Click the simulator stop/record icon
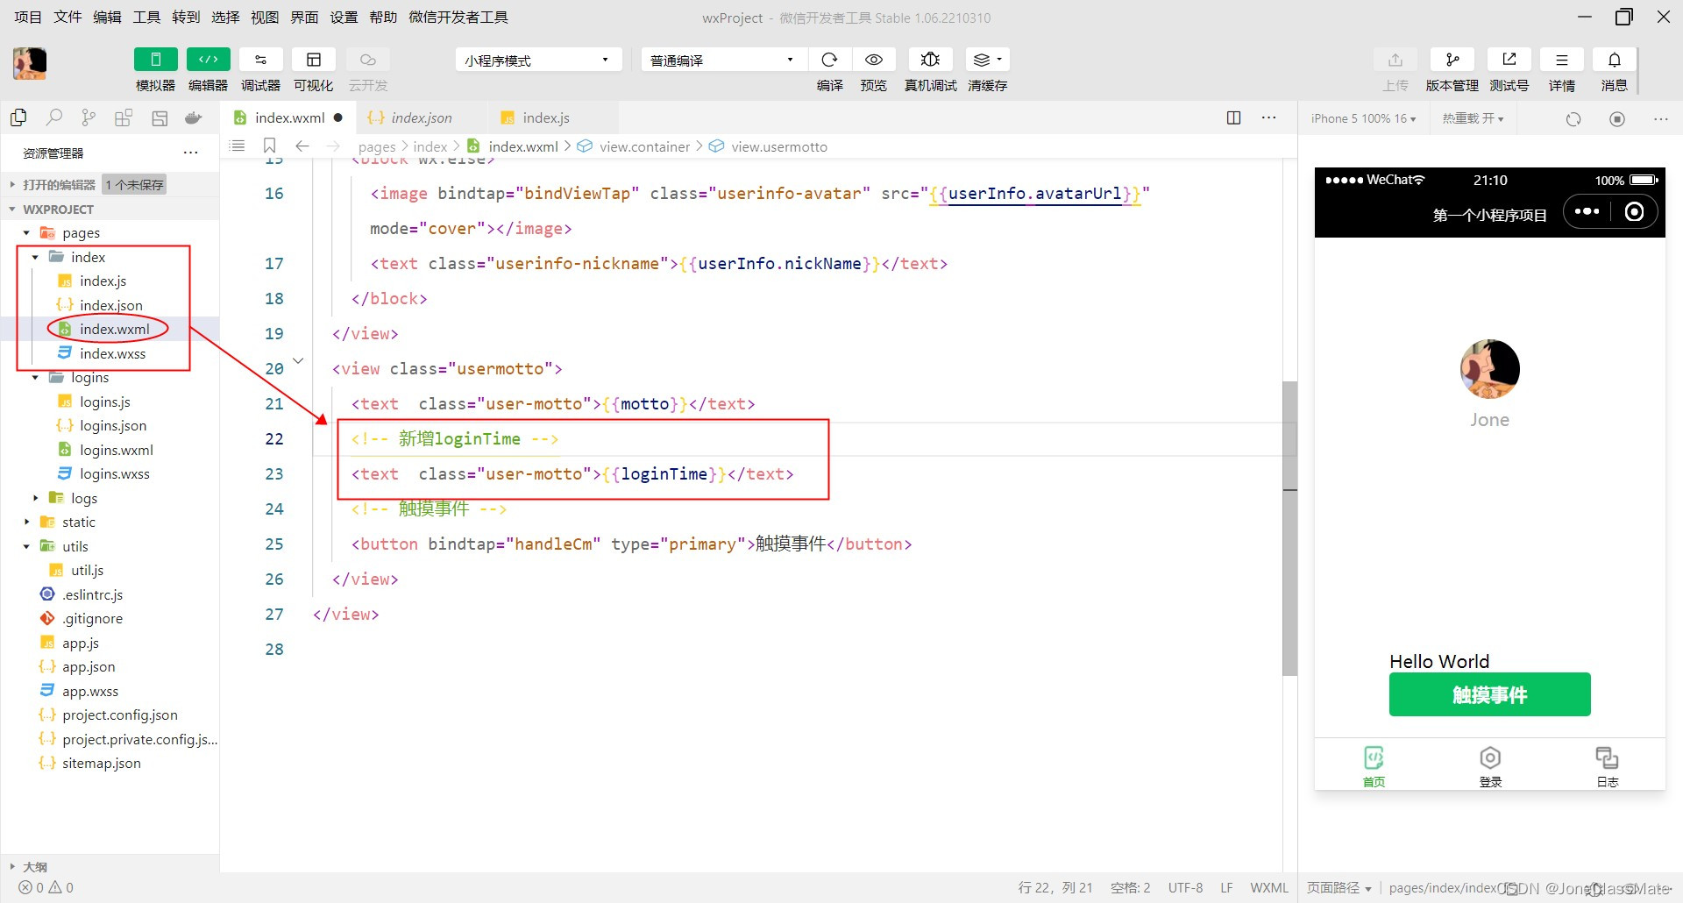 [1617, 118]
